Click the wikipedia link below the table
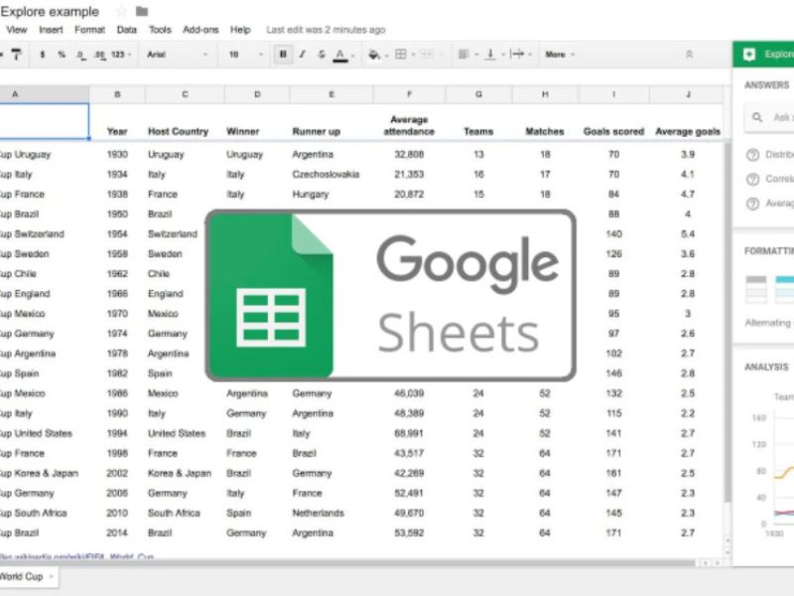794x596 pixels. (x=77, y=556)
